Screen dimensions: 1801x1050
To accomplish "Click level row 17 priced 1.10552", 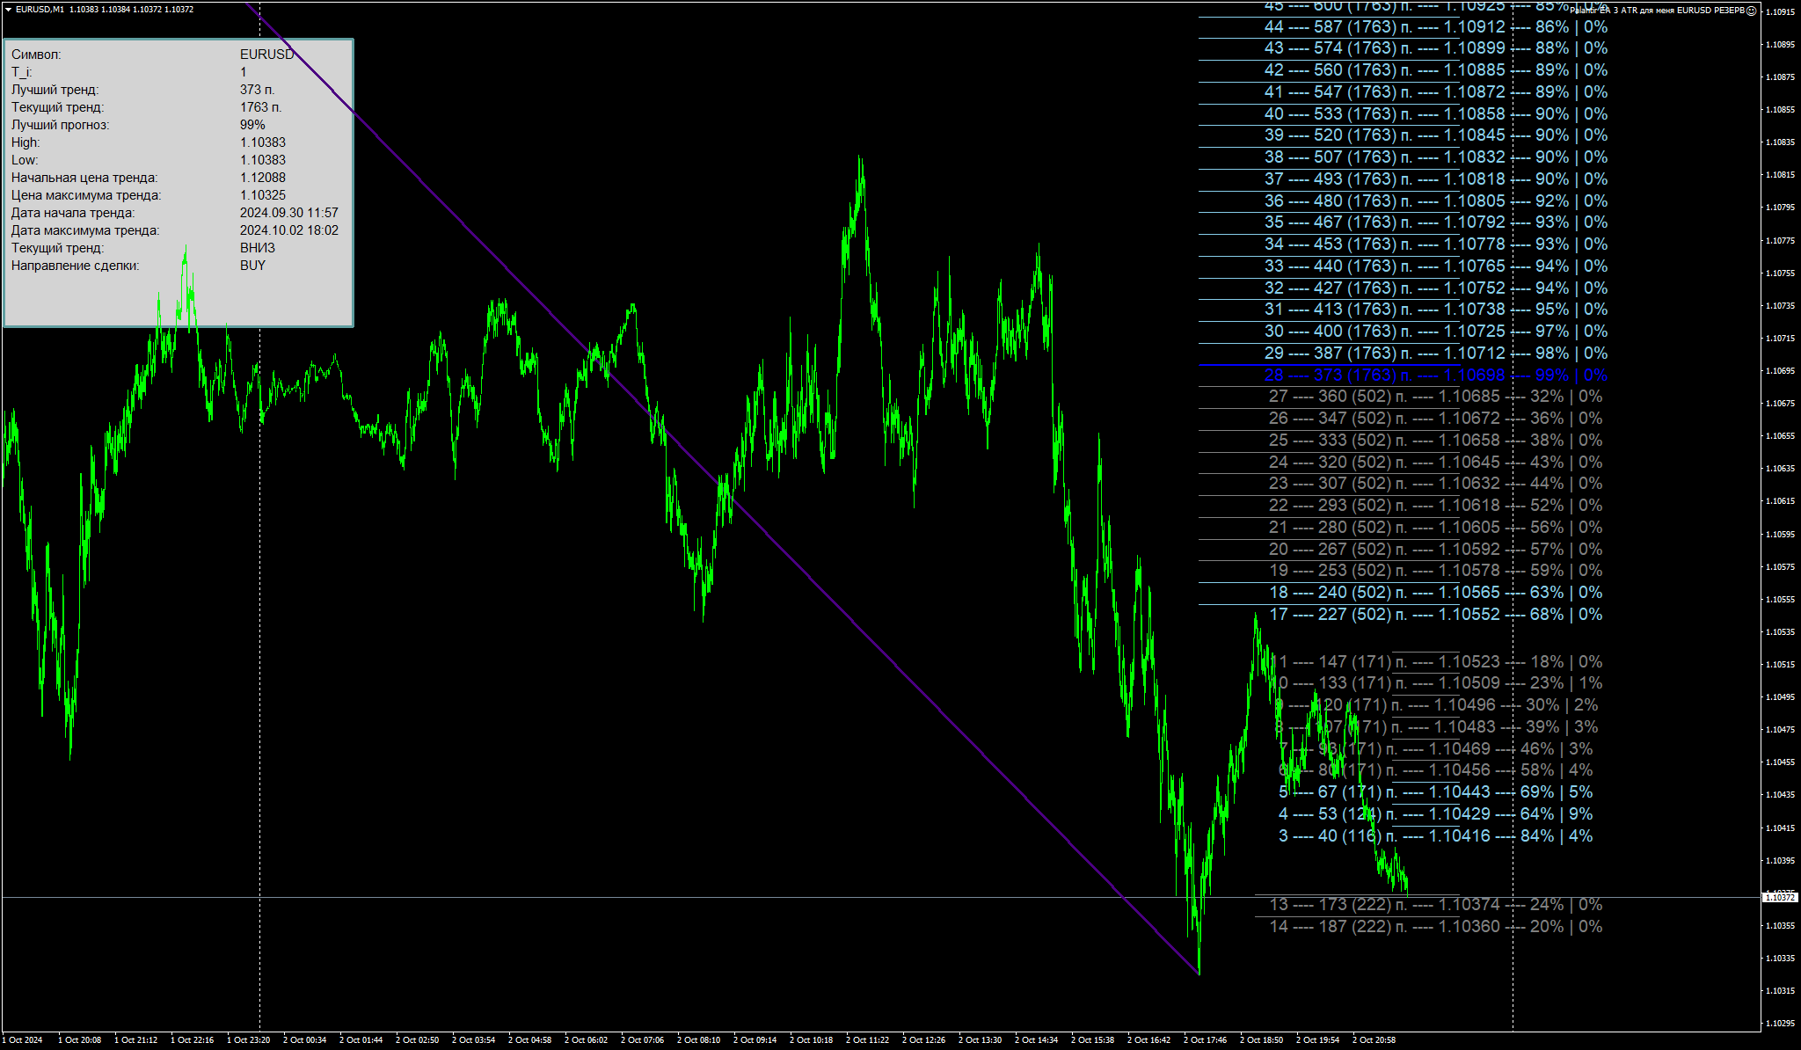I will pos(1436,615).
